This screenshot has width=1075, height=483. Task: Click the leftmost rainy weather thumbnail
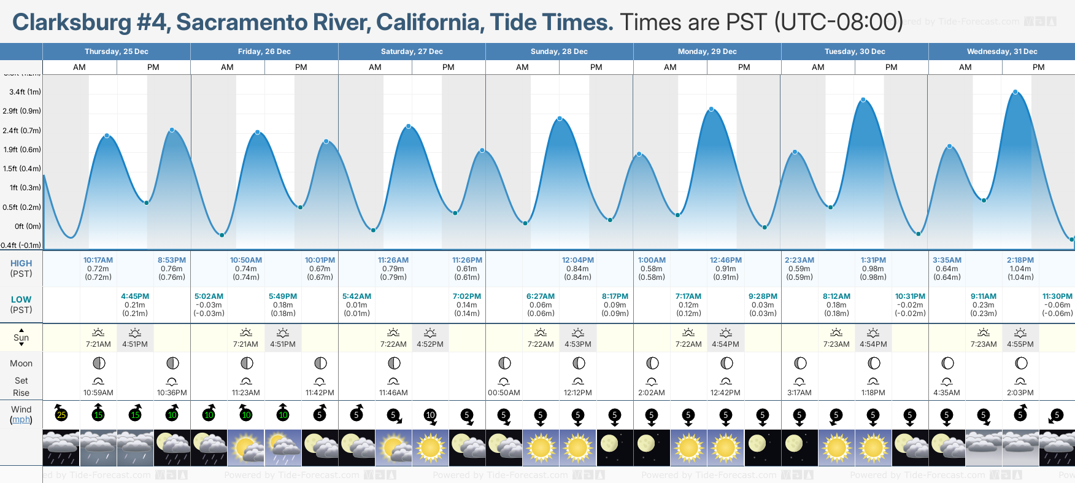(61, 447)
